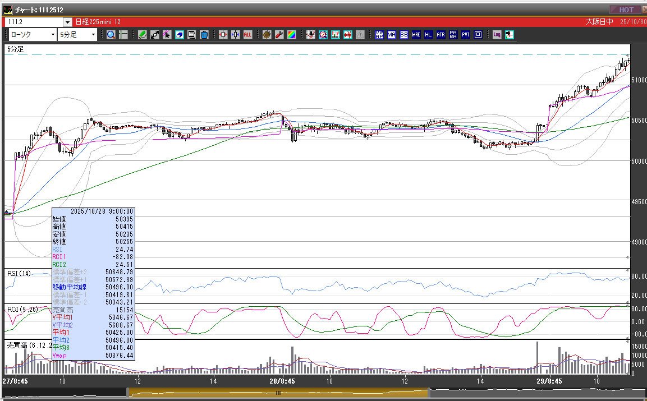Click the red ALL icon

tap(247, 35)
